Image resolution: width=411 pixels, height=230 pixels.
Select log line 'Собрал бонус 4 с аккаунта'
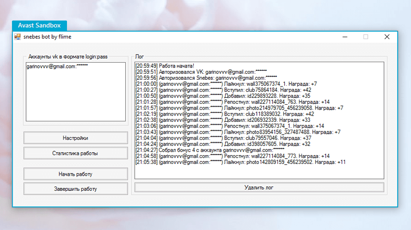click(x=210, y=150)
